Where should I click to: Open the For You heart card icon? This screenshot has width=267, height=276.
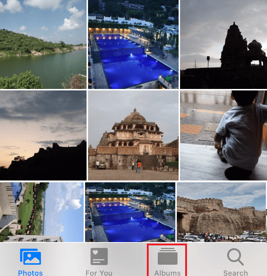click(99, 257)
